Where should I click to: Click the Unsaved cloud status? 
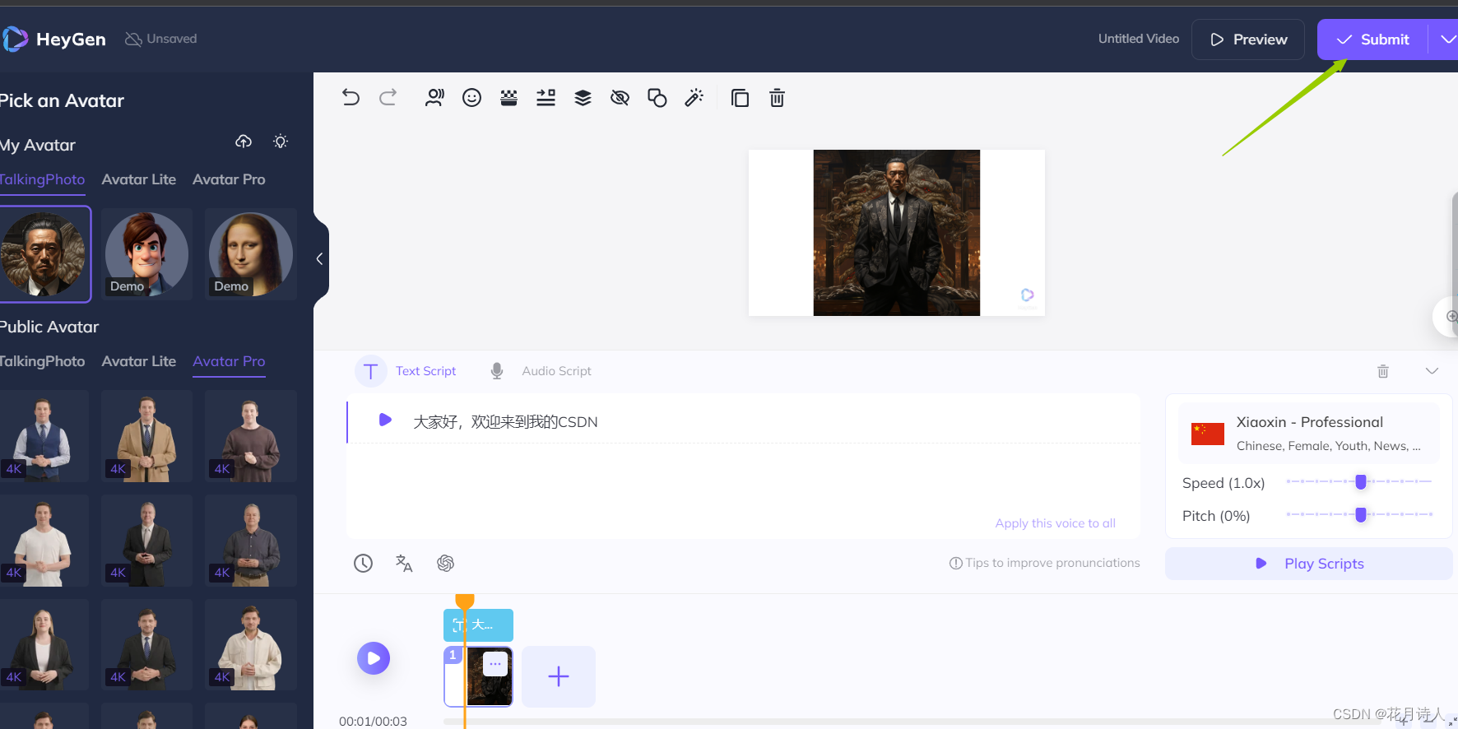coord(161,39)
